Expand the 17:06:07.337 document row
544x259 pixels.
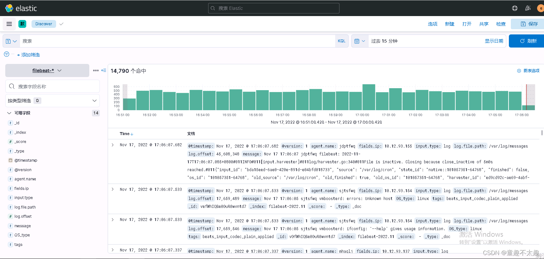[x=113, y=250]
